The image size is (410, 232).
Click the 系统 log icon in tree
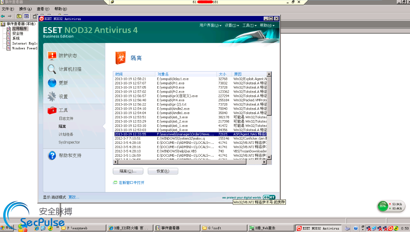pos(9,38)
